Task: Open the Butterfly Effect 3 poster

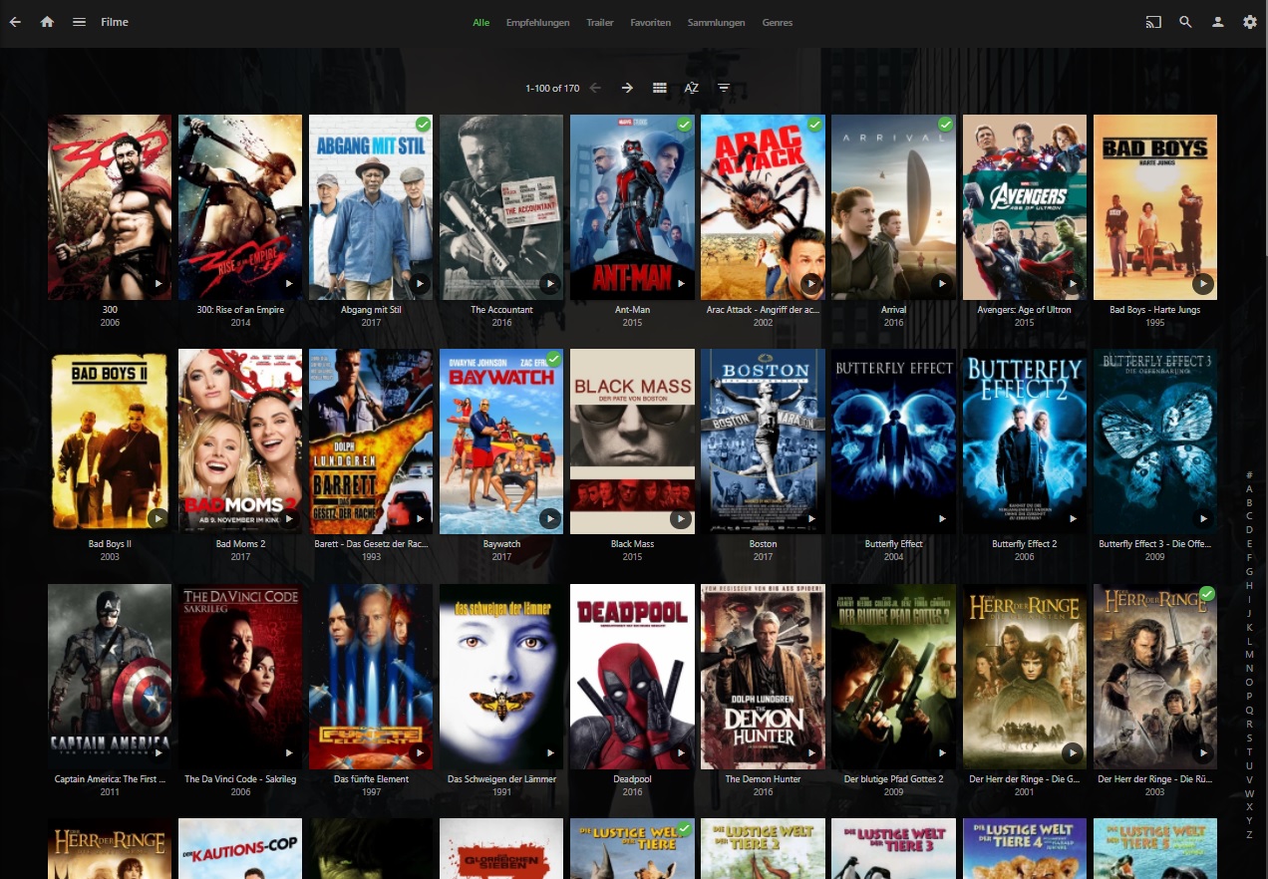Action: [1155, 441]
